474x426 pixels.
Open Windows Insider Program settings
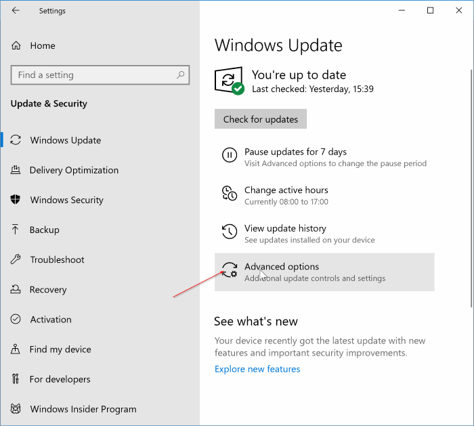(x=83, y=409)
